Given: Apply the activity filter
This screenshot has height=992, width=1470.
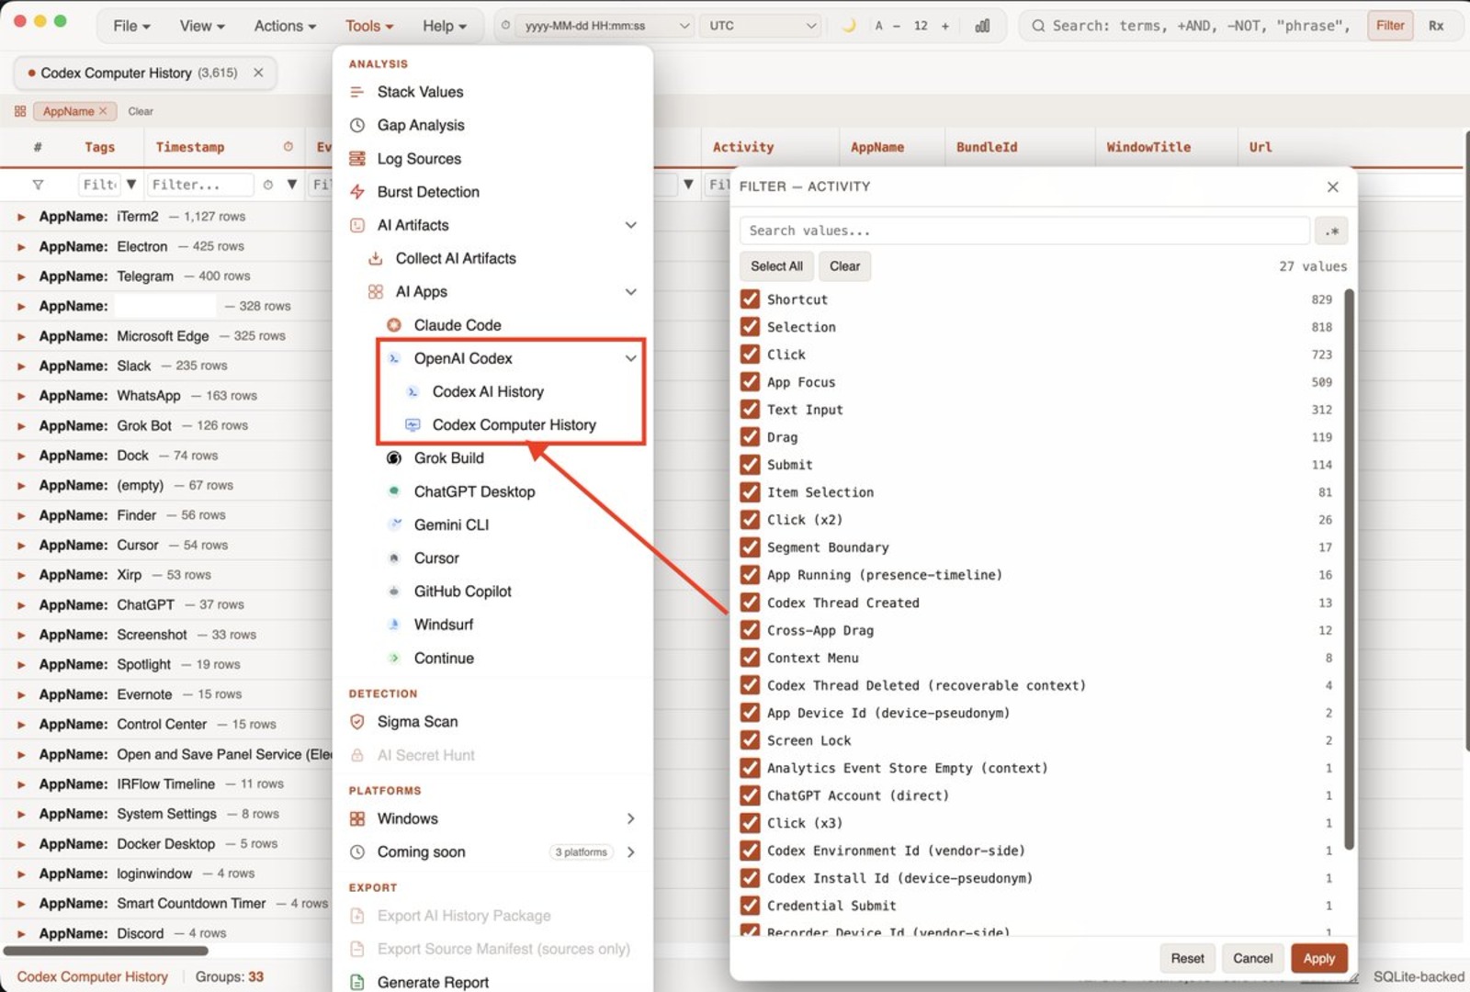Looking at the screenshot, I should (x=1318, y=958).
